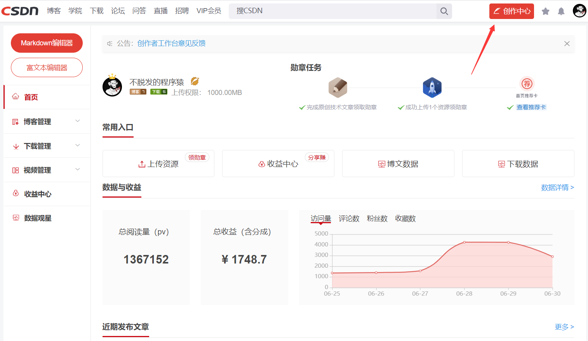Expand the 下载管理 chevron
The width and height of the screenshot is (588, 341).
(x=78, y=145)
